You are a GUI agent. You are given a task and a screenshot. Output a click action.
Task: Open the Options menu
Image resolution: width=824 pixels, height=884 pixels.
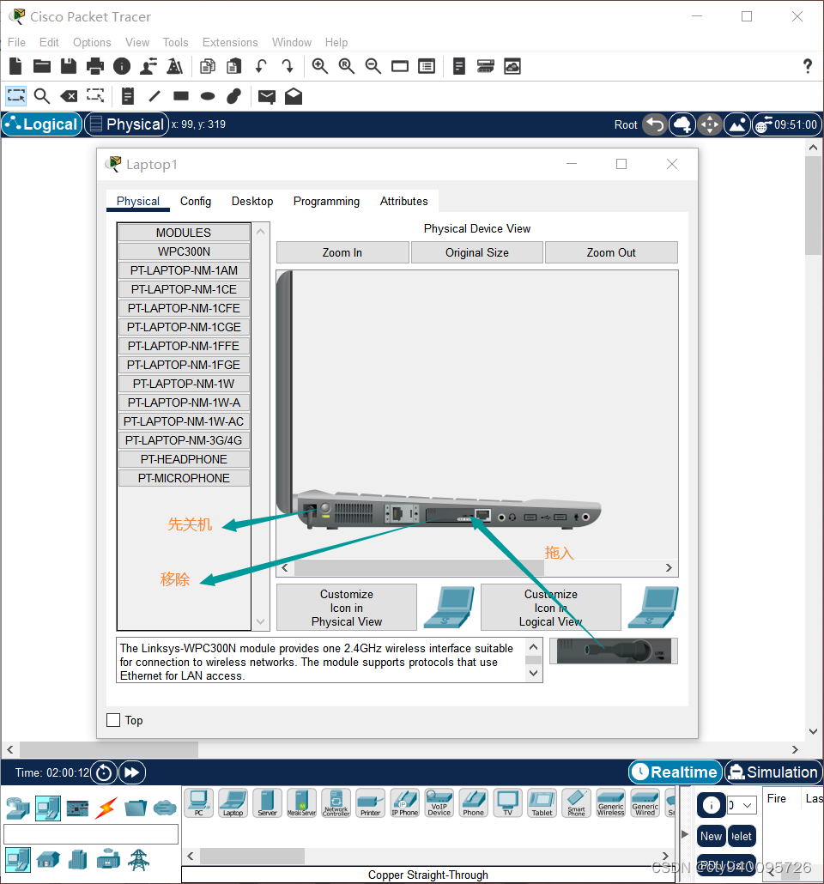(92, 42)
